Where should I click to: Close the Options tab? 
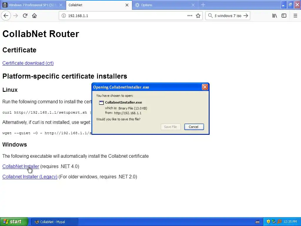click(193, 5)
